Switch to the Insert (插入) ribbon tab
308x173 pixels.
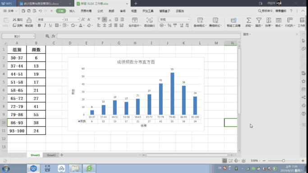click(72, 11)
